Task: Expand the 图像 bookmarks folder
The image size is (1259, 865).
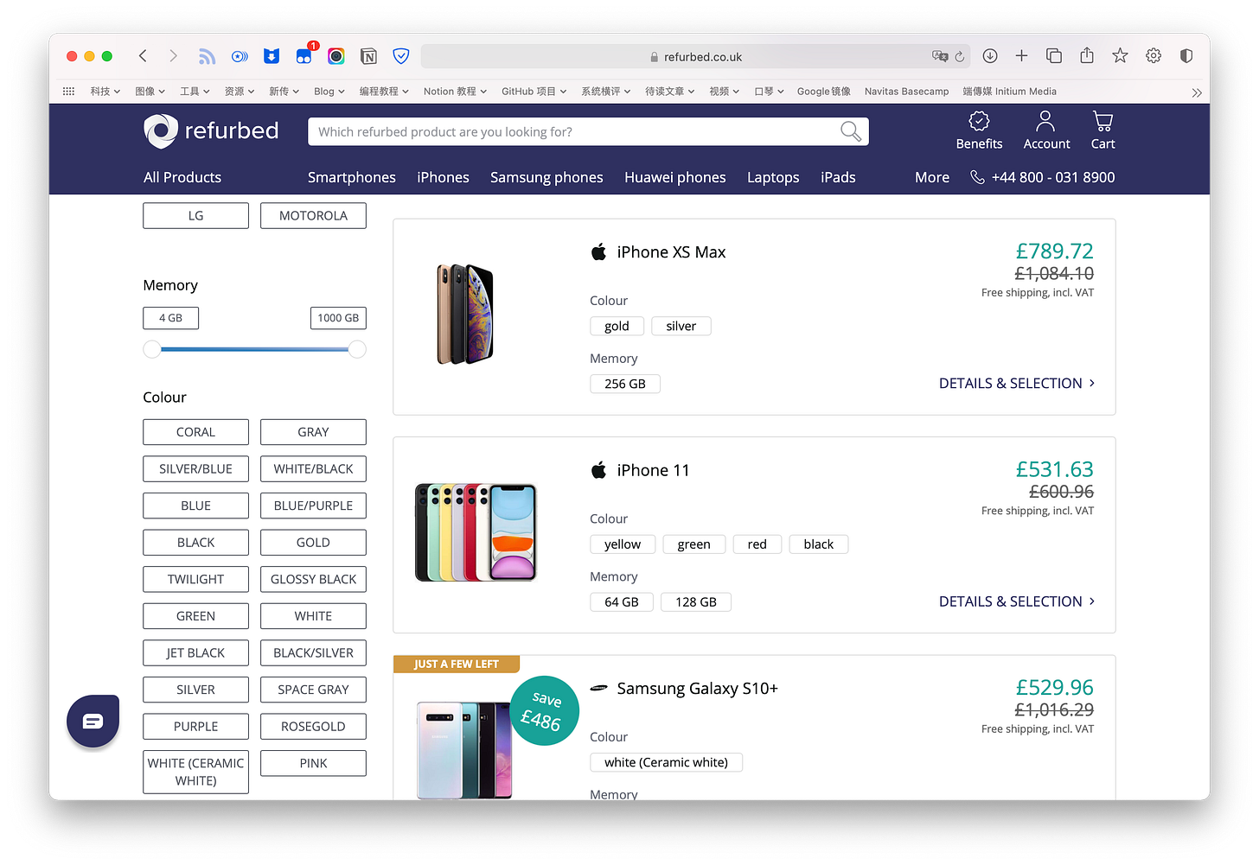Action: (x=150, y=92)
